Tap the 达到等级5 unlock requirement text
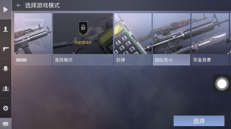This screenshot has width=231, height=129. tap(83, 43)
